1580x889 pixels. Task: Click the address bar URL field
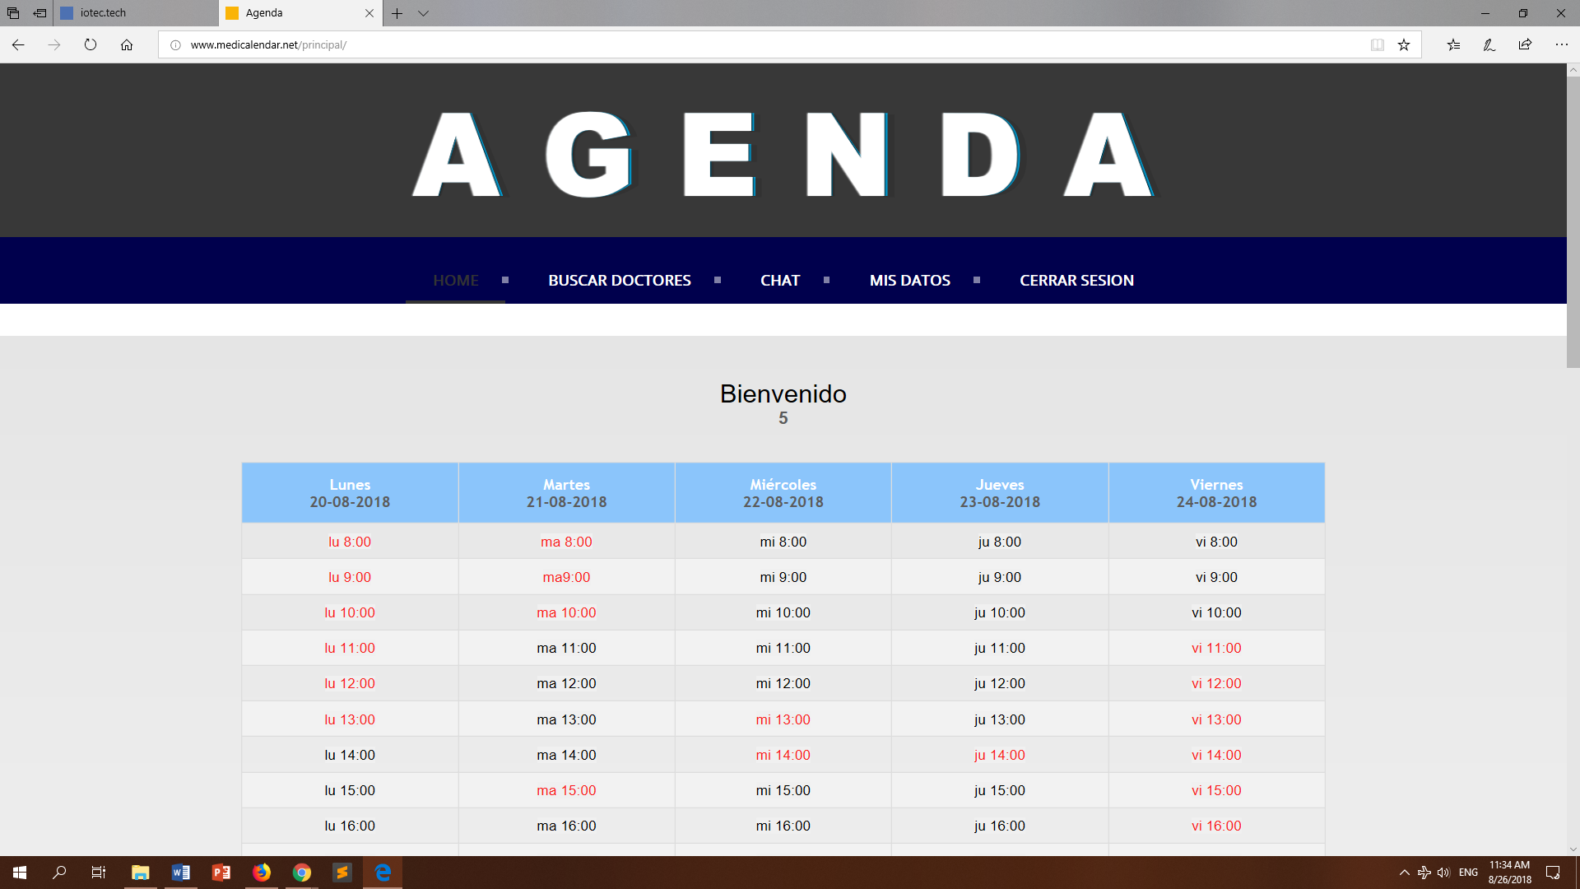coord(741,45)
